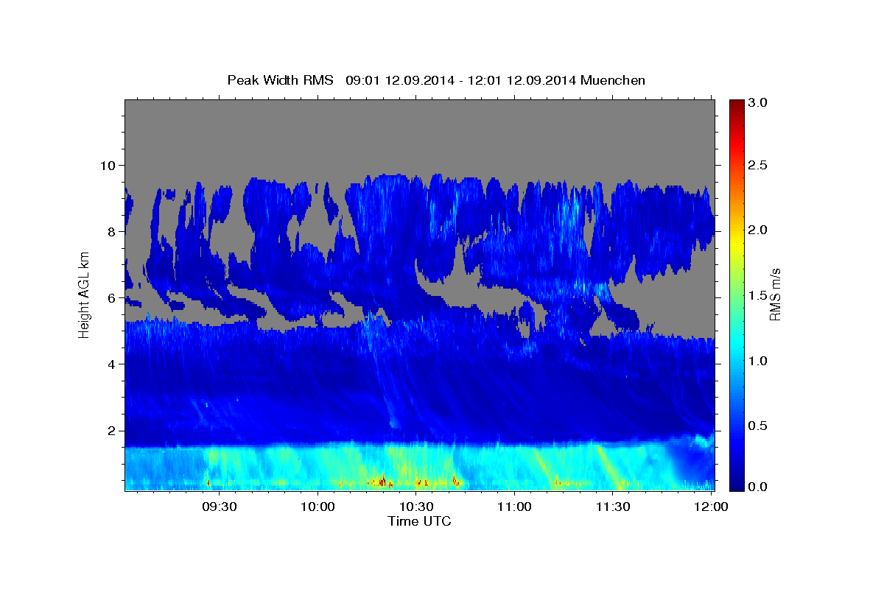Click the colorbar value 2.0
This screenshot has height=589, width=884.
[x=760, y=230]
